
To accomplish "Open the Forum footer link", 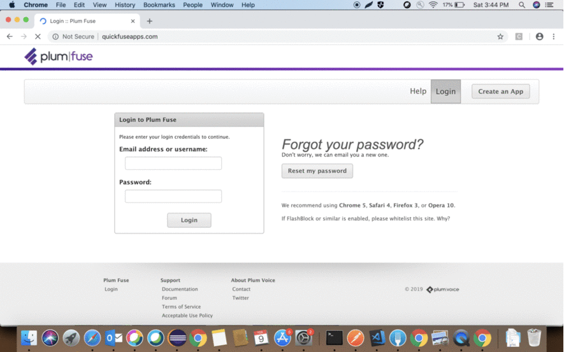I will point(170,298).
